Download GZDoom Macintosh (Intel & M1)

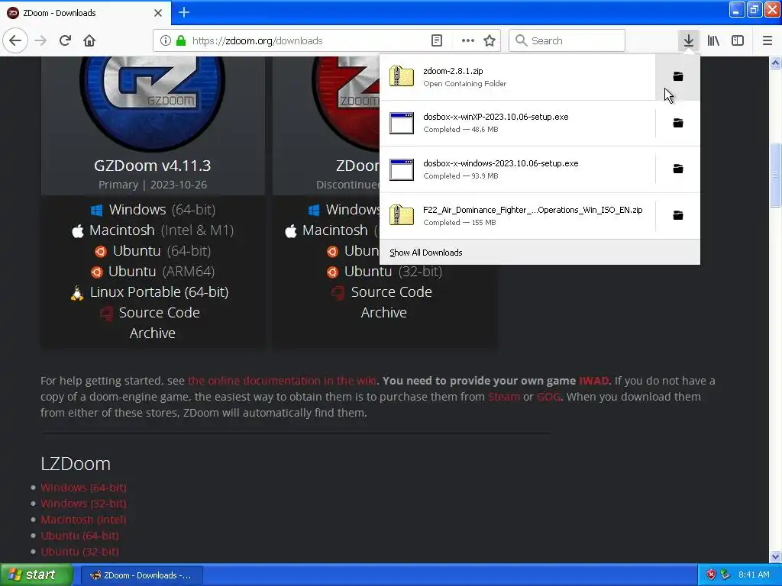coord(153,230)
